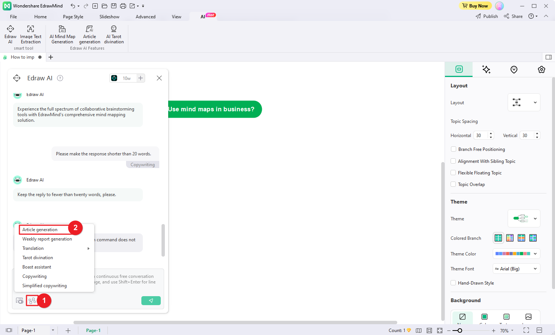Open the View tab
The width and height of the screenshot is (555, 335).
[x=176, y=17]
